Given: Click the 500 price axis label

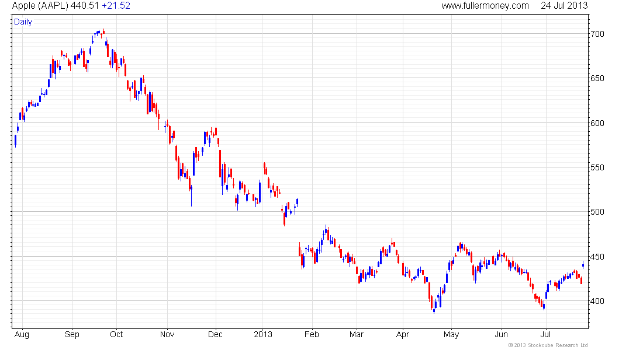Looking at the screenshot, I should point(597,212).
